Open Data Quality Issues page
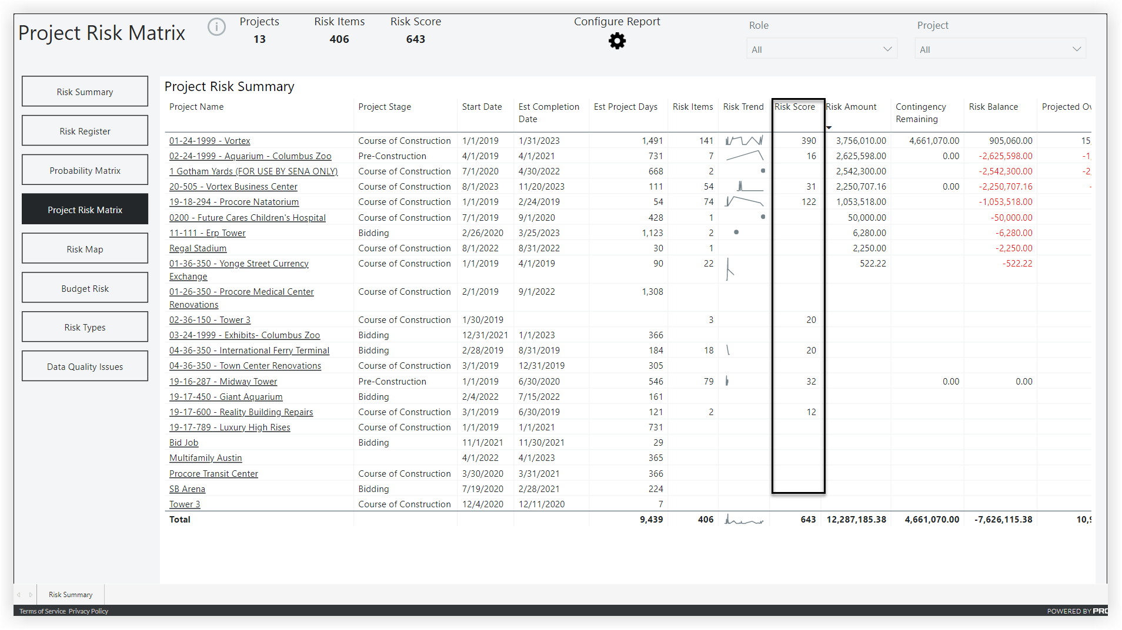 85,366
